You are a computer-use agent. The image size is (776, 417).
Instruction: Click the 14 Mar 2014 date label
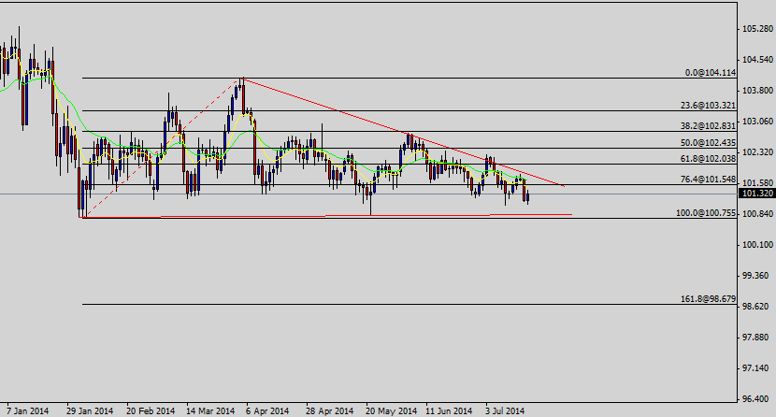point(209,410)
